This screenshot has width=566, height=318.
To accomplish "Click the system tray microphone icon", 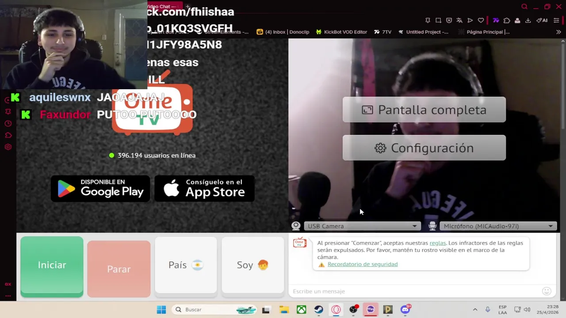I will point(488,310).
